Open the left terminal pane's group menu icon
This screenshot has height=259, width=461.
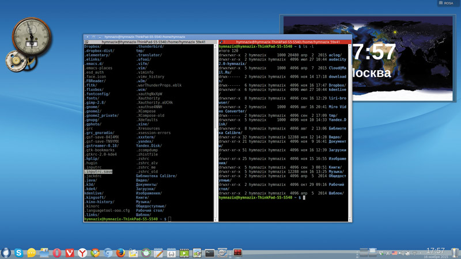(x=86, y=42)
